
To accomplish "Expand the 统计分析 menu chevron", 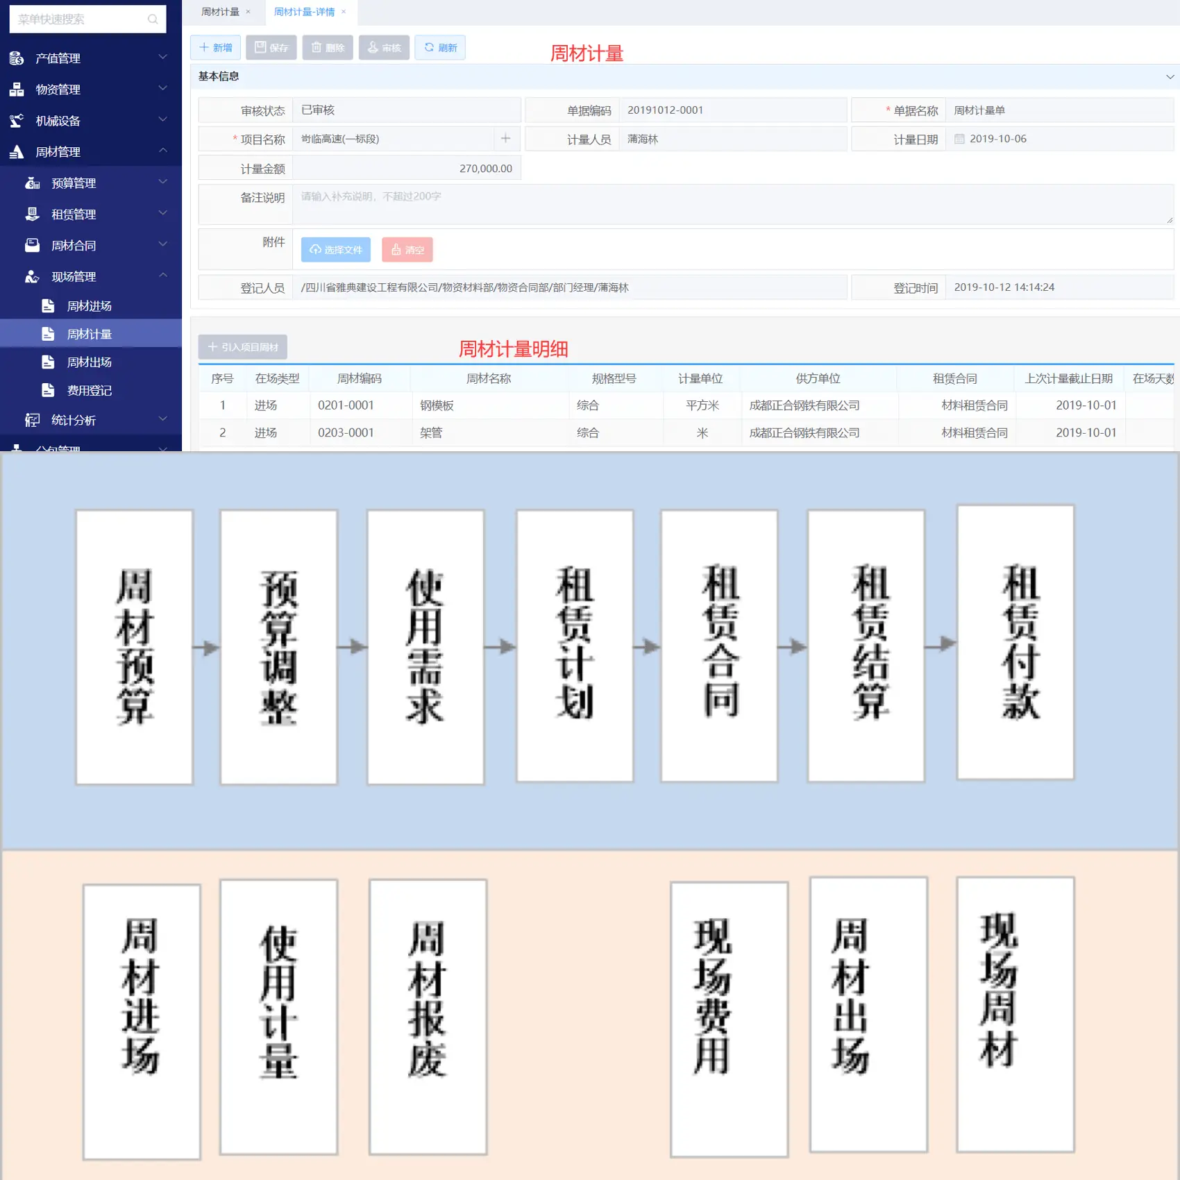I will pyautogui.click(x=163, y=419).
